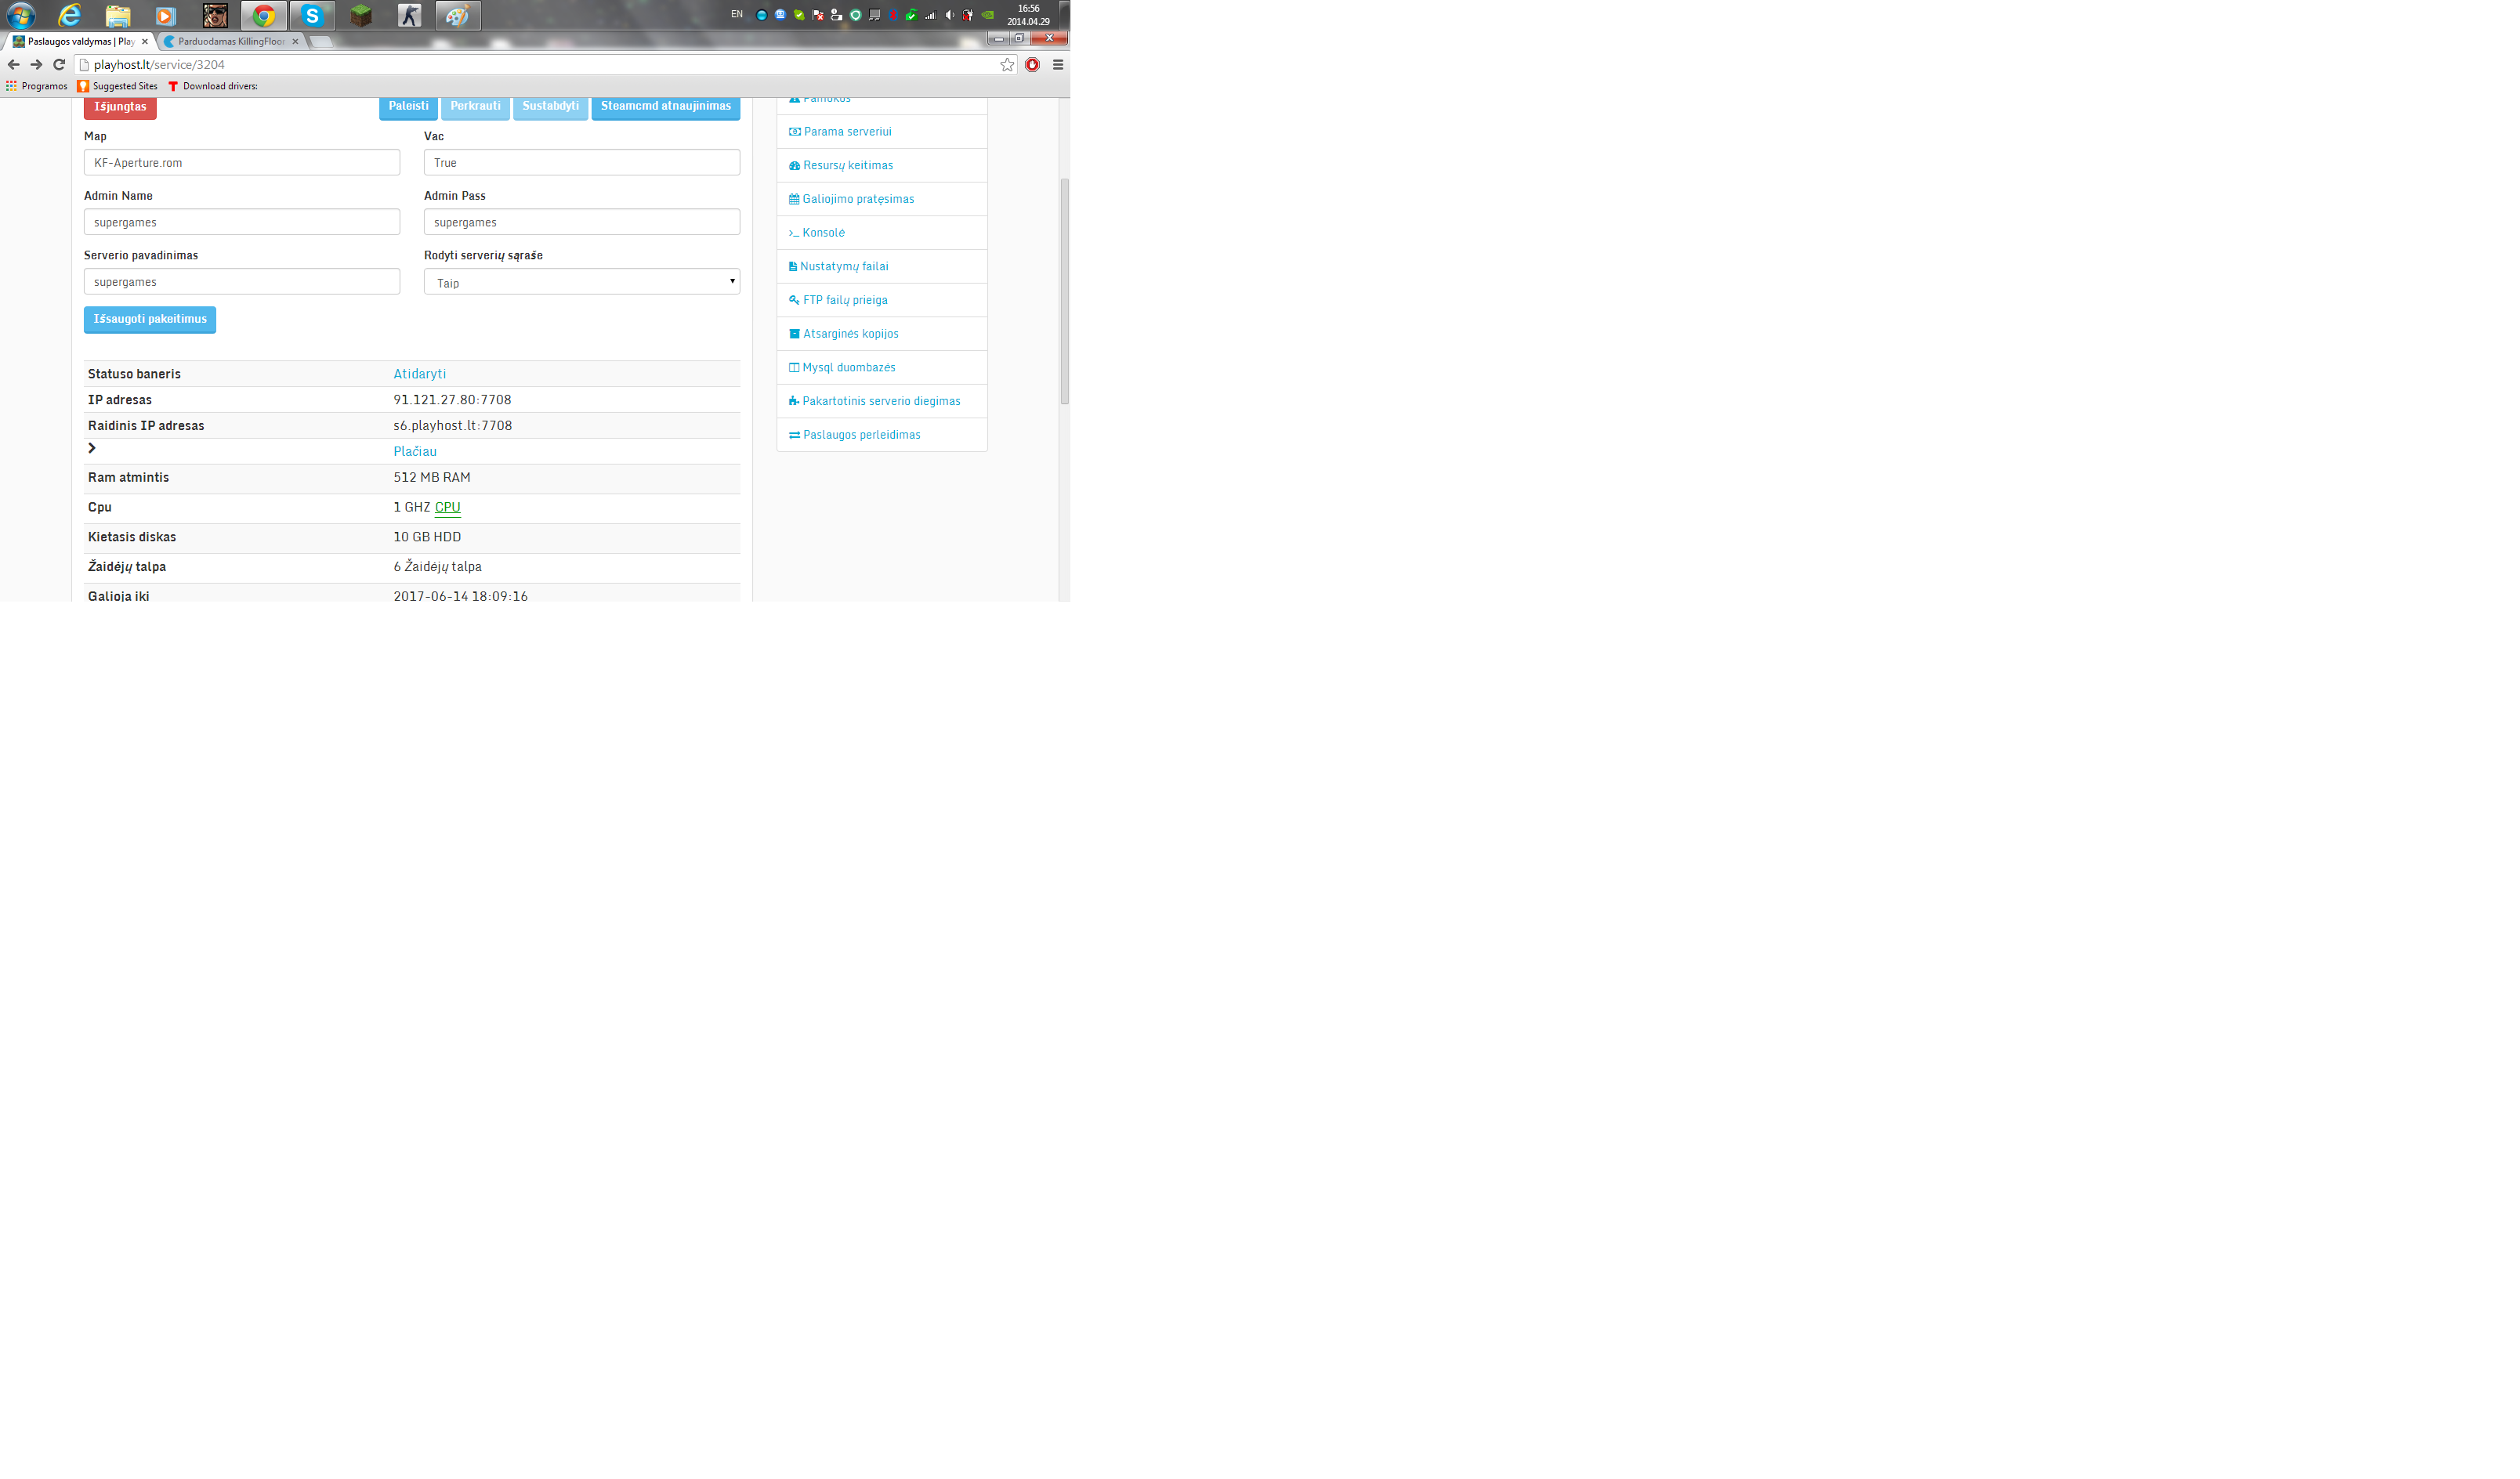
Task: Click the s6.playhost.lt:7708 address text
Action: click(x=453, y=426)
